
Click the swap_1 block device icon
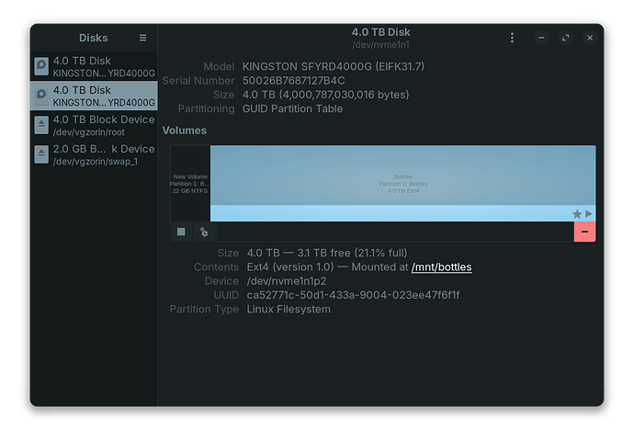point(41,154)
